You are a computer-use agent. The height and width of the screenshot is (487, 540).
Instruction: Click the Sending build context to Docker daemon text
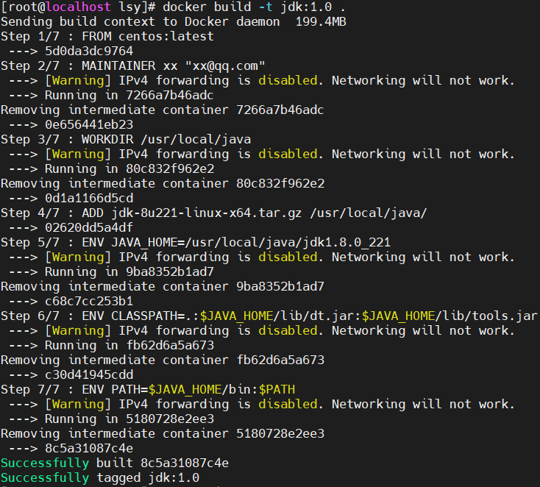coord(141,21)
